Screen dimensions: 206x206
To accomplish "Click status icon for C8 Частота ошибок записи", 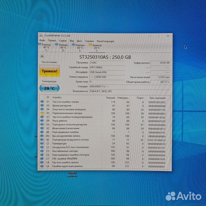I will click(x=42, y=163).
